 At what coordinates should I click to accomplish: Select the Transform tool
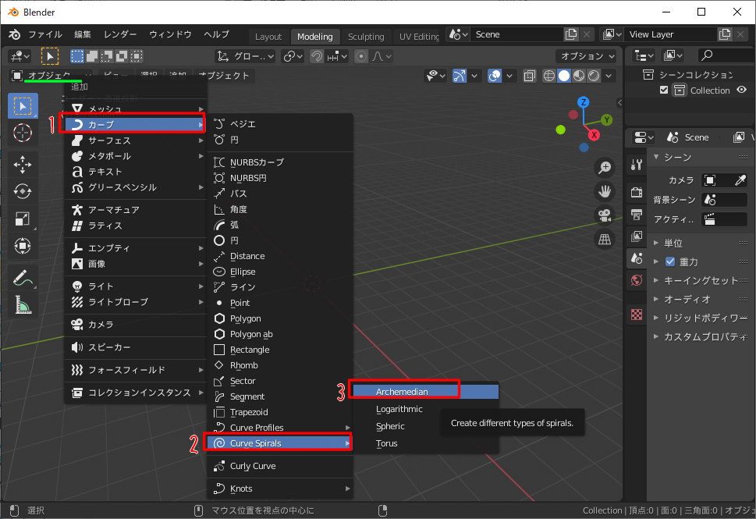tap(22, 246)
